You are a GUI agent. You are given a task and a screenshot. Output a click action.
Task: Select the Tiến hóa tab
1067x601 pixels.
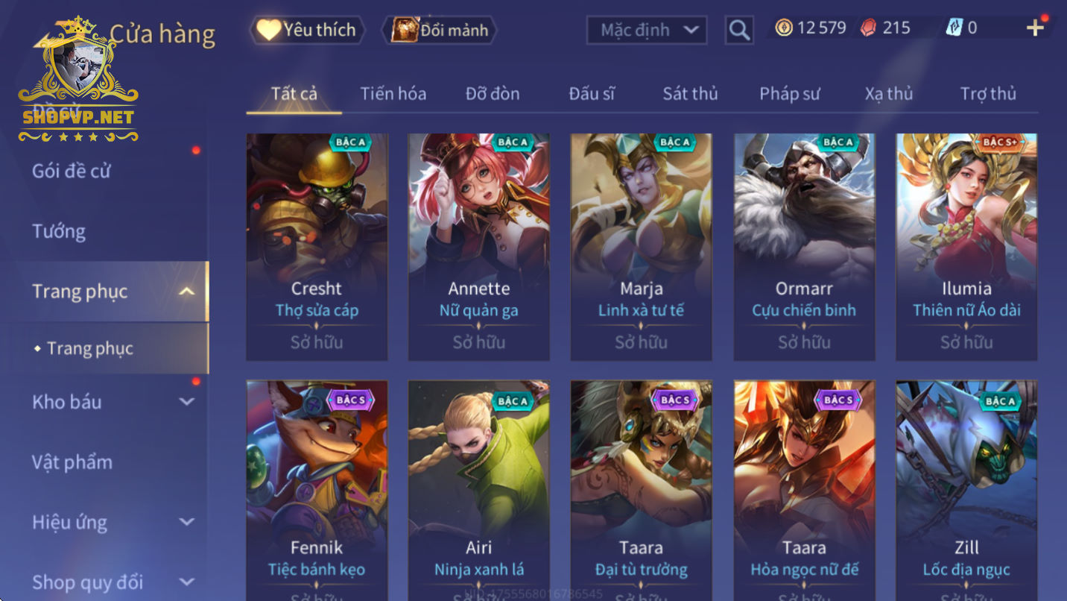393,94
